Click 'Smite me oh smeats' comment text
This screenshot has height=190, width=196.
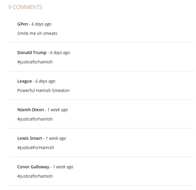click(x=37, y=33)
